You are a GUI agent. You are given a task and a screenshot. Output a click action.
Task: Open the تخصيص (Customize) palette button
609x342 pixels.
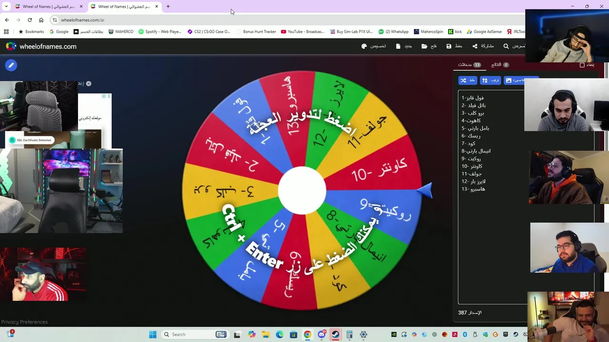pyautogui.click(x=373, y=46)
